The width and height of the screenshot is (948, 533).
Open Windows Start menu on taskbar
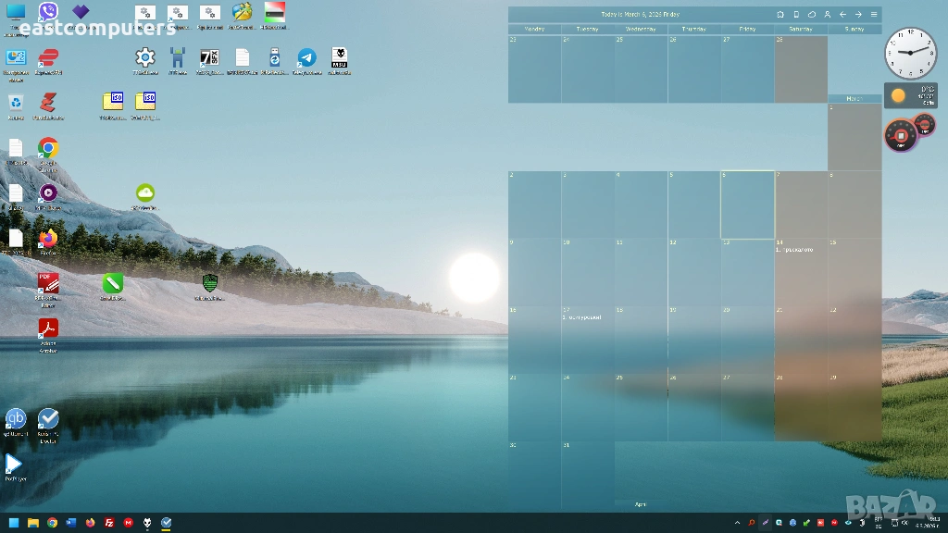coord(14,523)
